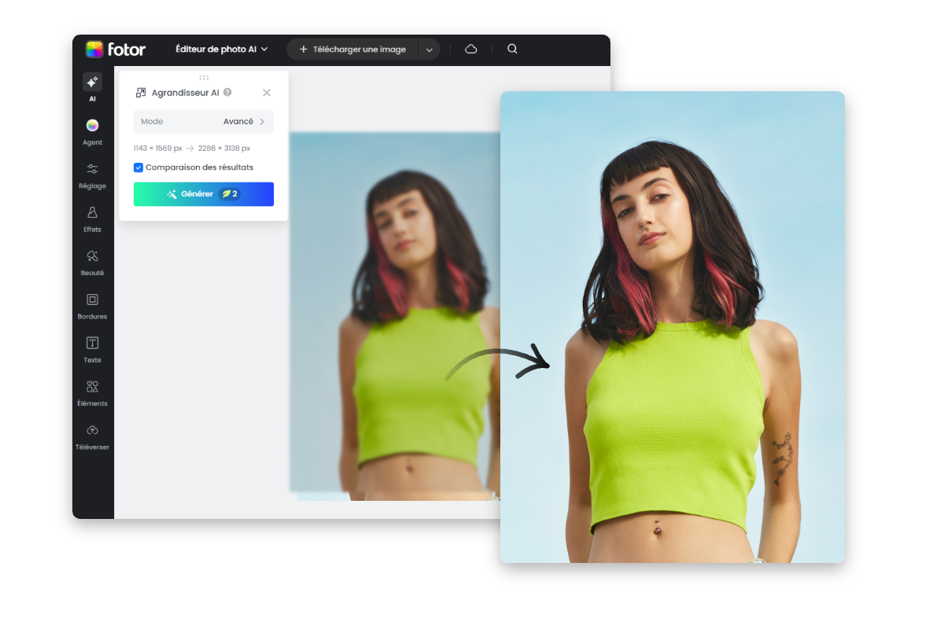Select the Beauté retouch tool
This screenshot has width=944, height=629.
(x=92, y=256)
